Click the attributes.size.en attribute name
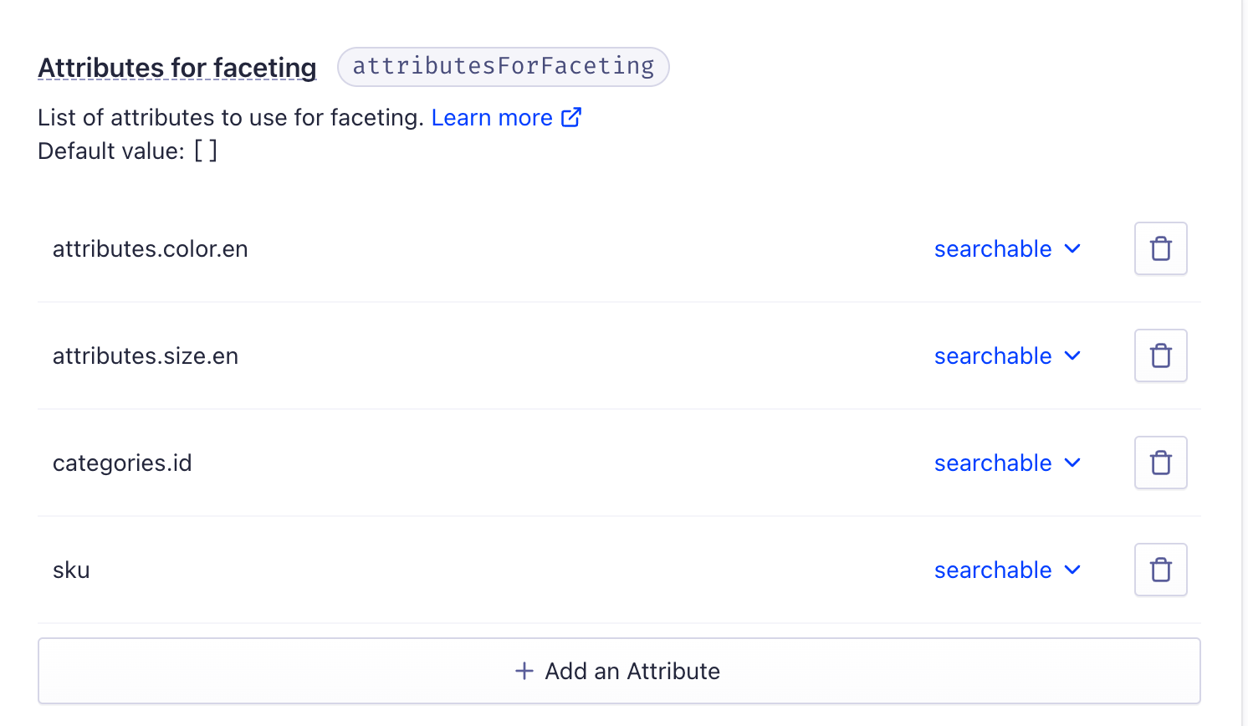The height and width of the screenshot is (726, 1248). point(146,355)
